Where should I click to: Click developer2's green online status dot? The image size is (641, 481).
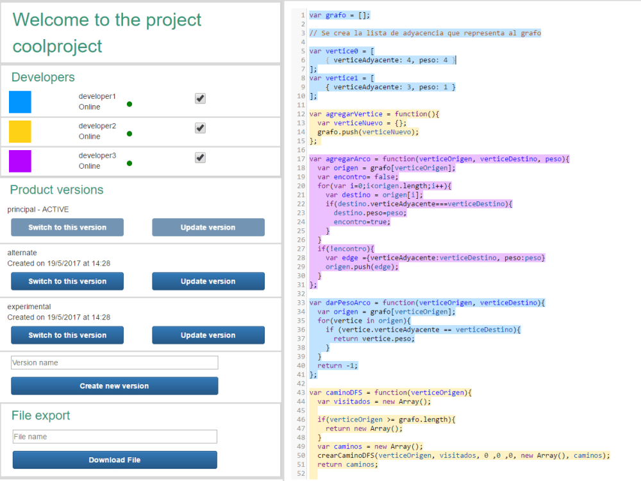[129, 134]
